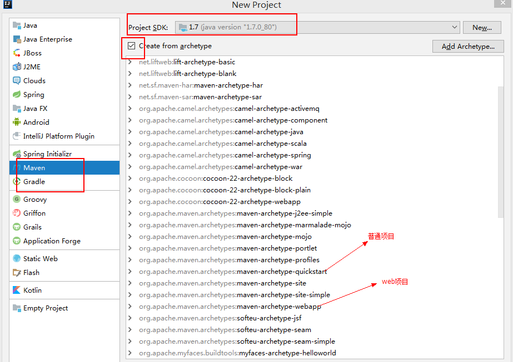The width and height of the screenshot is (513, 362).
Task: Select maven-archetype-marmalade-mojo archetype
Action: coord(245,225)
